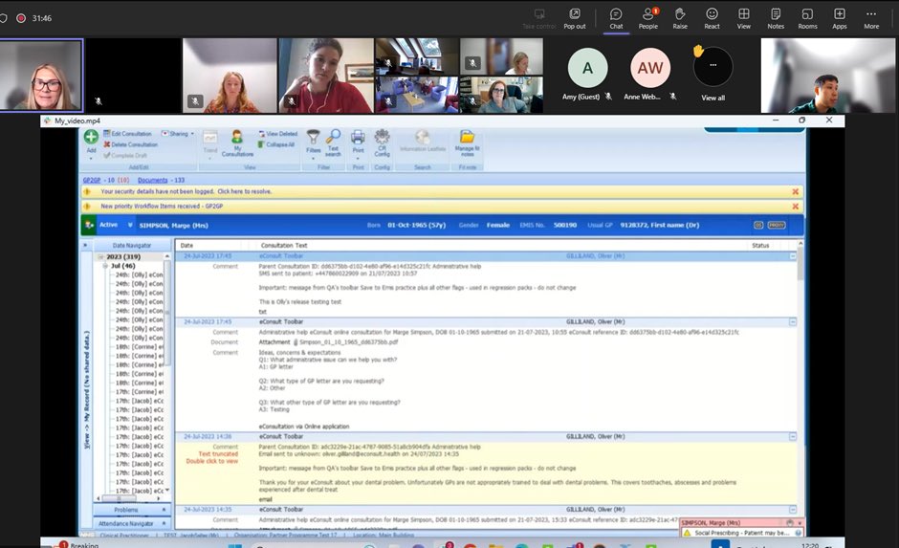Open meeting Notes
This screenshot has height=548, width=899.
click(x=776, y=18)
